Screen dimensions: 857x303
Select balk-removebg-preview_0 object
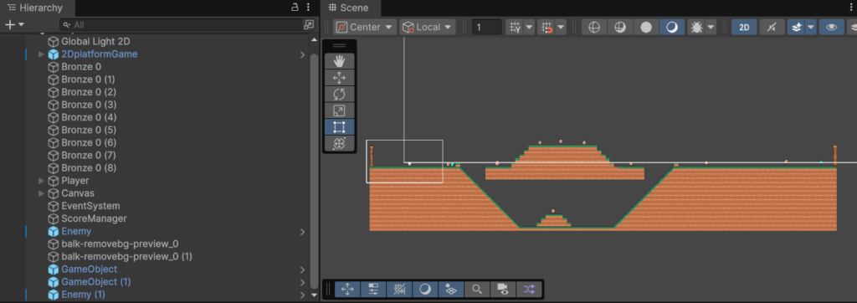(120, 244)
